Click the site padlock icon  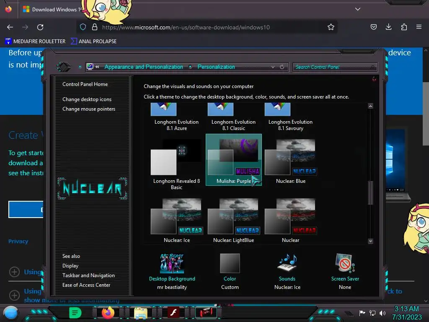(95, 27)
